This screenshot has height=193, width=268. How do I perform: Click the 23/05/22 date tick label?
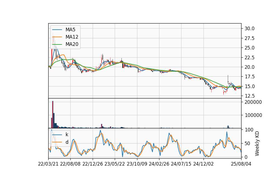(x=115, y=164)
